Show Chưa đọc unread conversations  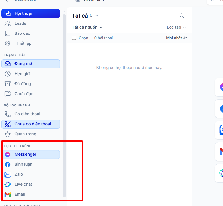tap(31, 94)
